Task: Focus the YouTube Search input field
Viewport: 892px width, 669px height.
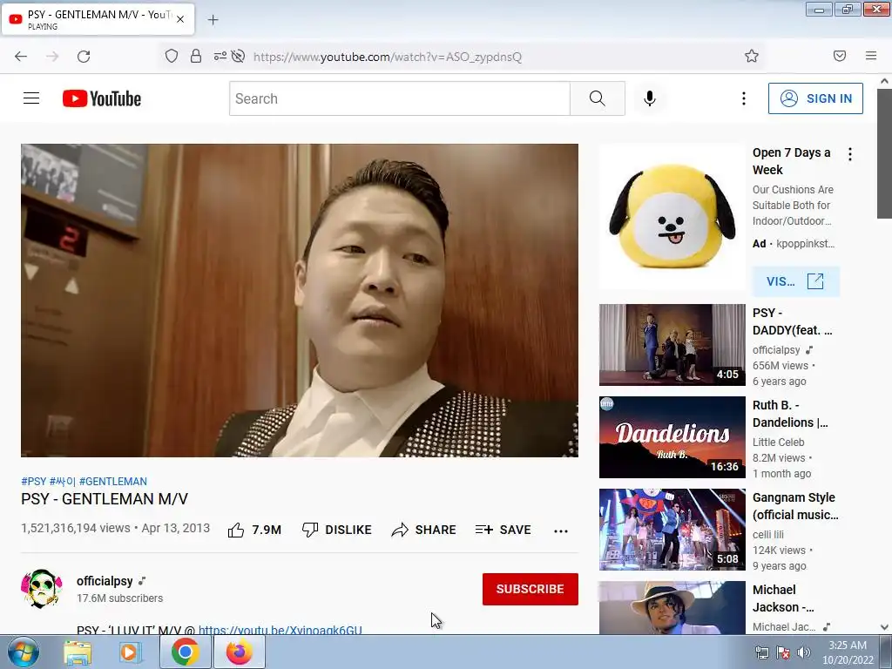Action: pyautogui.click(x=400, y=98)
